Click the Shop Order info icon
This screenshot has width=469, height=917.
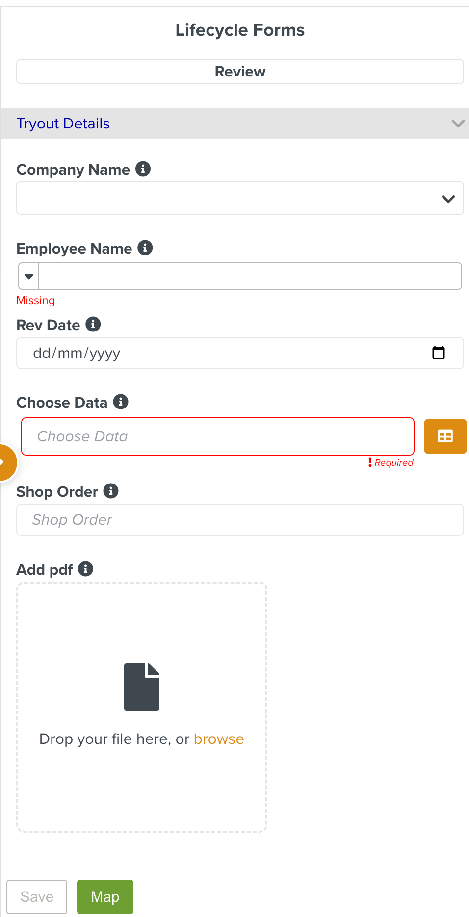point(111,491)
